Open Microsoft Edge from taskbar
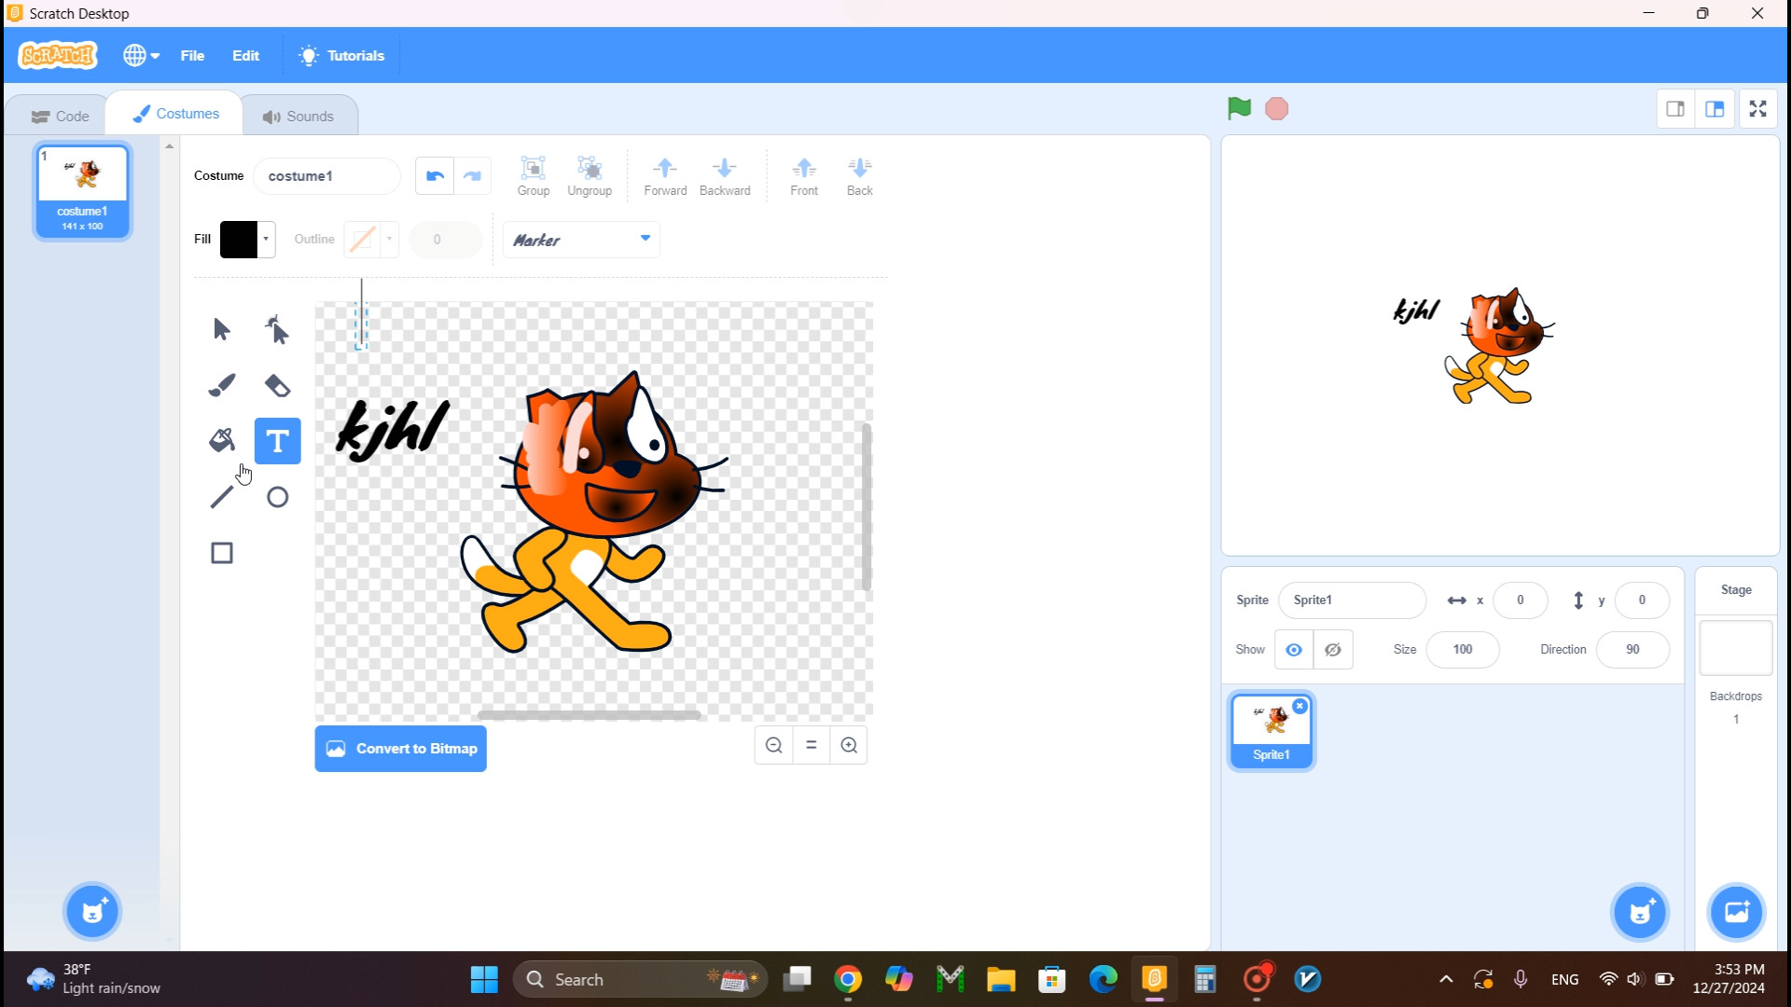Viewport: 1791px width, 1007px height. tap(1103, 979)
